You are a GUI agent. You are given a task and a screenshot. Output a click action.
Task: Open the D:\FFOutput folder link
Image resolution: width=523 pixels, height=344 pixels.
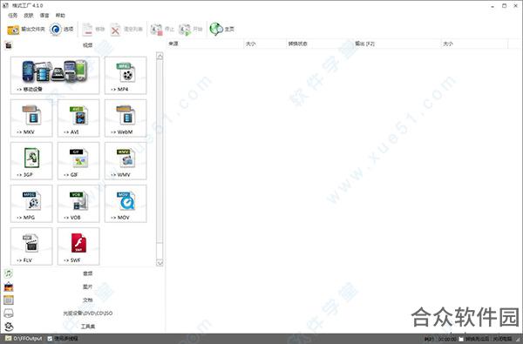coord(28,339)
